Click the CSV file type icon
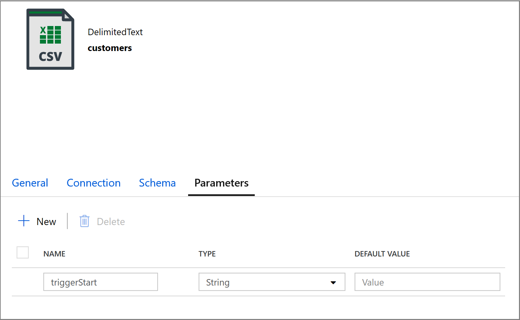The height and width of the screenshot is (320, 520). click(x=50, y=39)
